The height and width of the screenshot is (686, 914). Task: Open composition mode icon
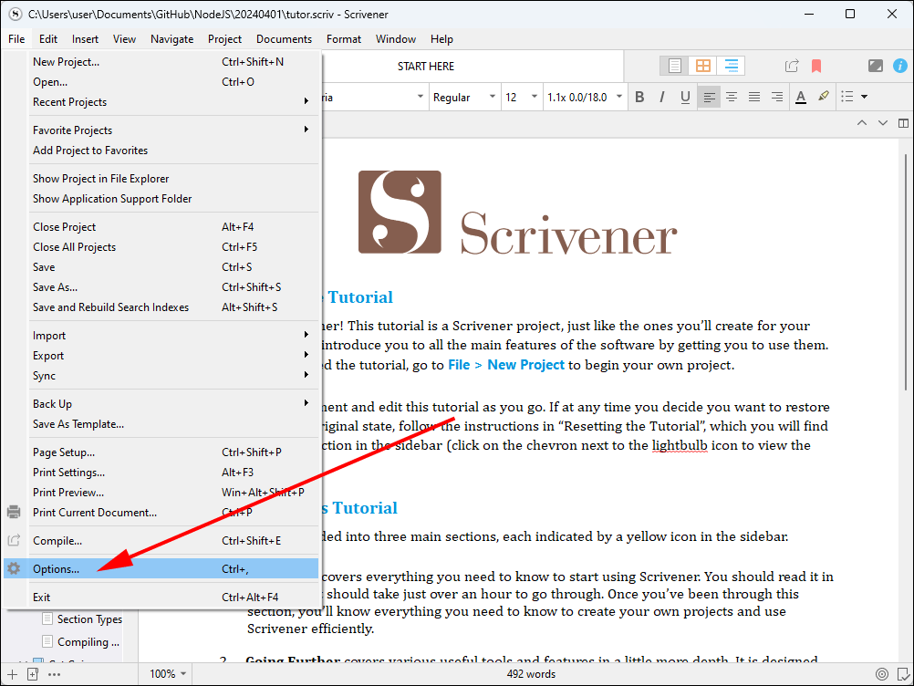(x=875, y=66)
